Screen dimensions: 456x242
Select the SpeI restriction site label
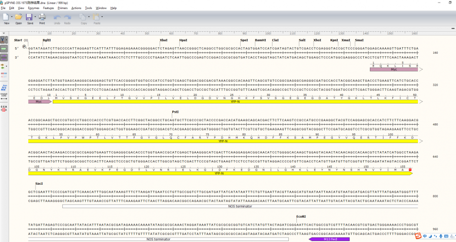[x=244, y=40]
